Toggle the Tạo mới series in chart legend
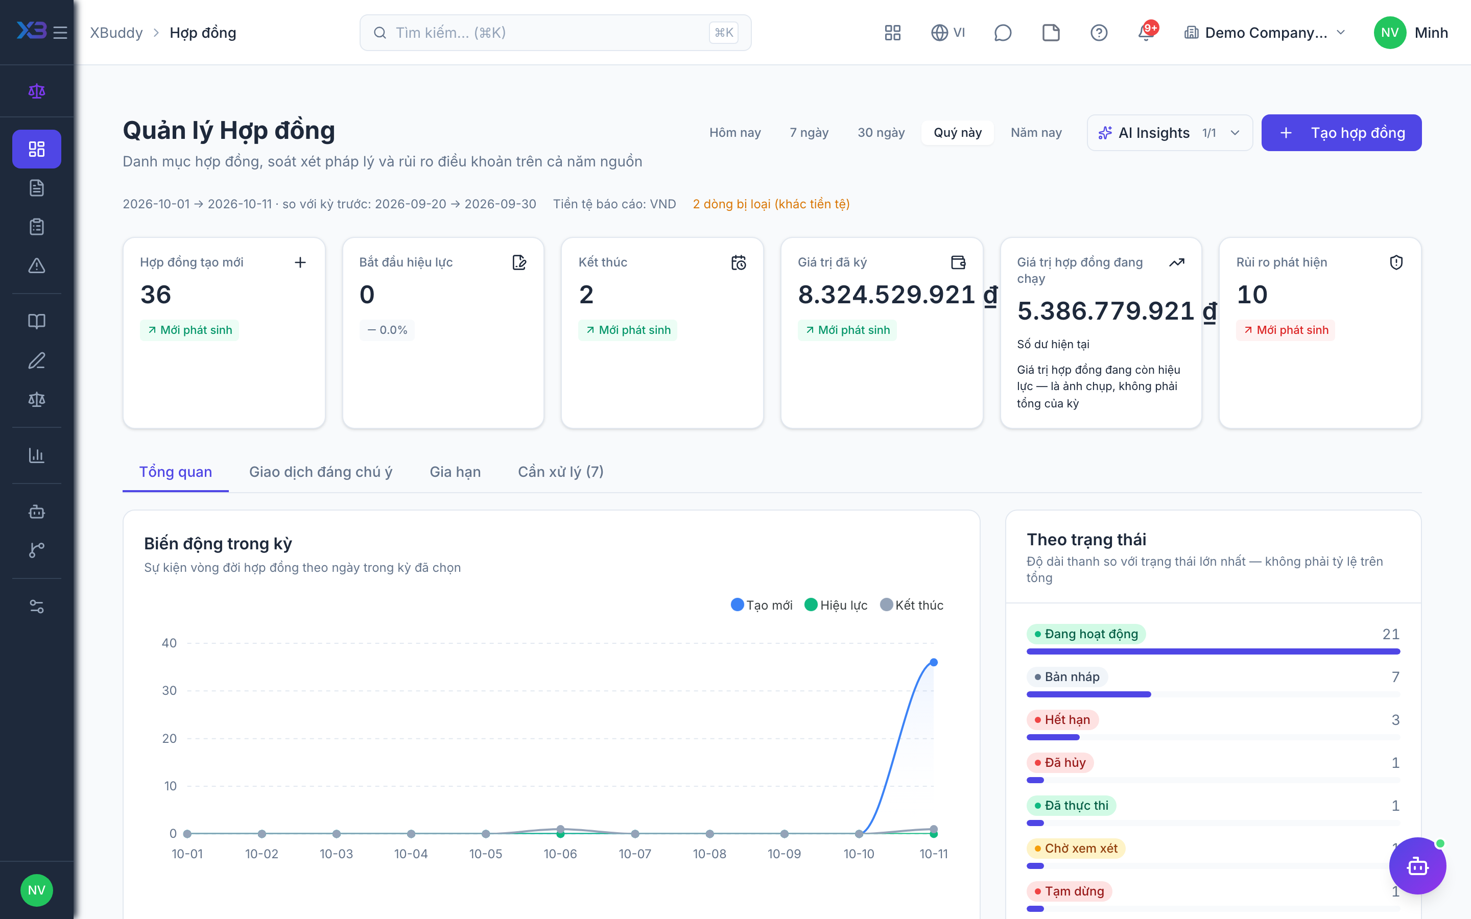 click(x=761, y=605)
